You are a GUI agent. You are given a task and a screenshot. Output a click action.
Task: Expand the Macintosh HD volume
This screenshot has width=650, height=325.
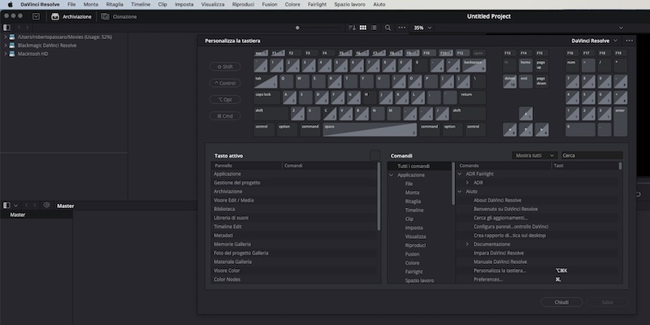click(x=6, y=54)
